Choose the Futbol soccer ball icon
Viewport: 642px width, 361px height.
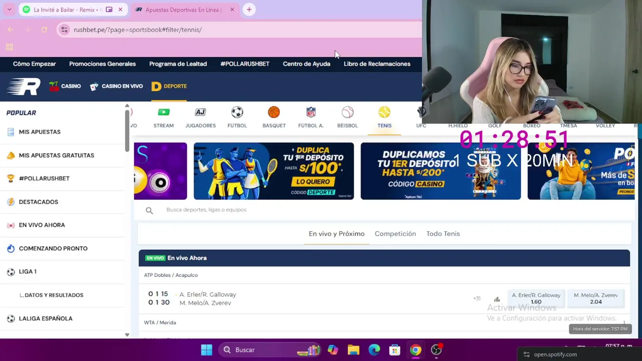[x=237, y=112]
